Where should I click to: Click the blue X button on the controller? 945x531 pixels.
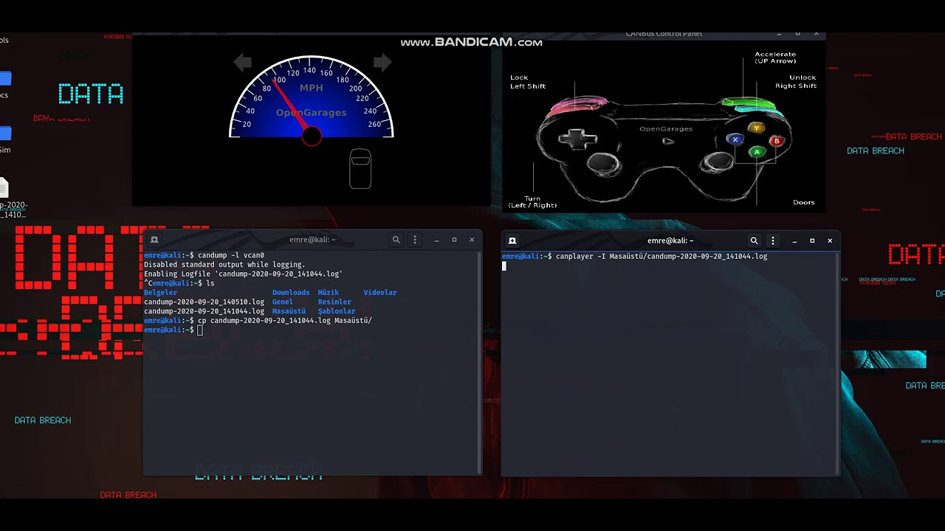pyautogui.click(x=735, y=139)
